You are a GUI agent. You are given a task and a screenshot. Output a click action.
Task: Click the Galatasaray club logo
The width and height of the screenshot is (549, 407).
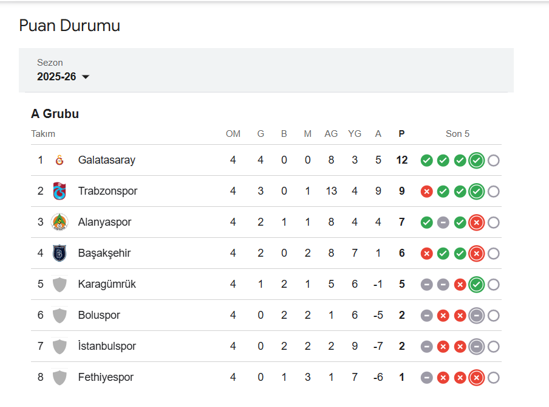[60, 161]
